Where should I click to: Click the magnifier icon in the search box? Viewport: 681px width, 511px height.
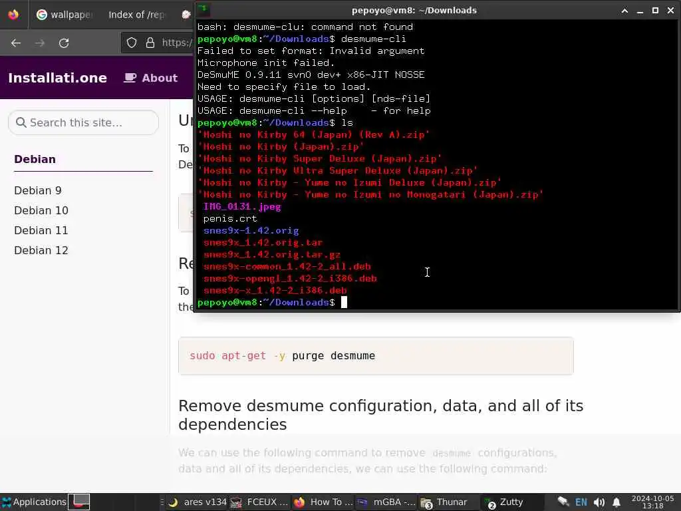point(21,122)
